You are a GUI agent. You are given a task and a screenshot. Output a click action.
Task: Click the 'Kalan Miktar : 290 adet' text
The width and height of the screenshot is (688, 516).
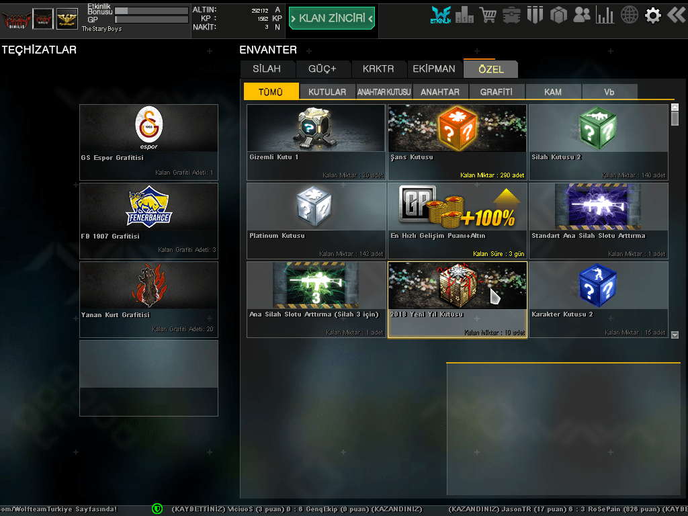click(492, 175)
